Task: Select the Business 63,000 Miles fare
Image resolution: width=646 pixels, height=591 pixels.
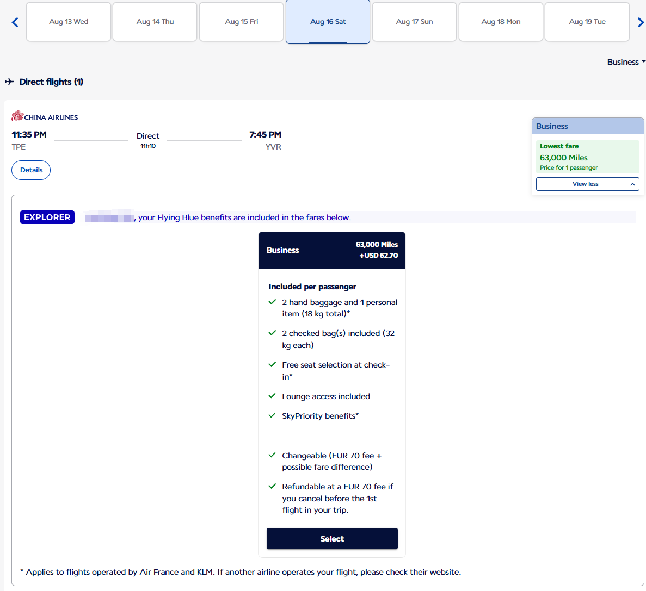Action: pyautogui.click(x=332, y=538)
